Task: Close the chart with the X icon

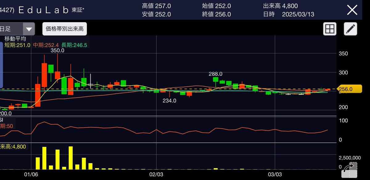Action: [352, 10]
